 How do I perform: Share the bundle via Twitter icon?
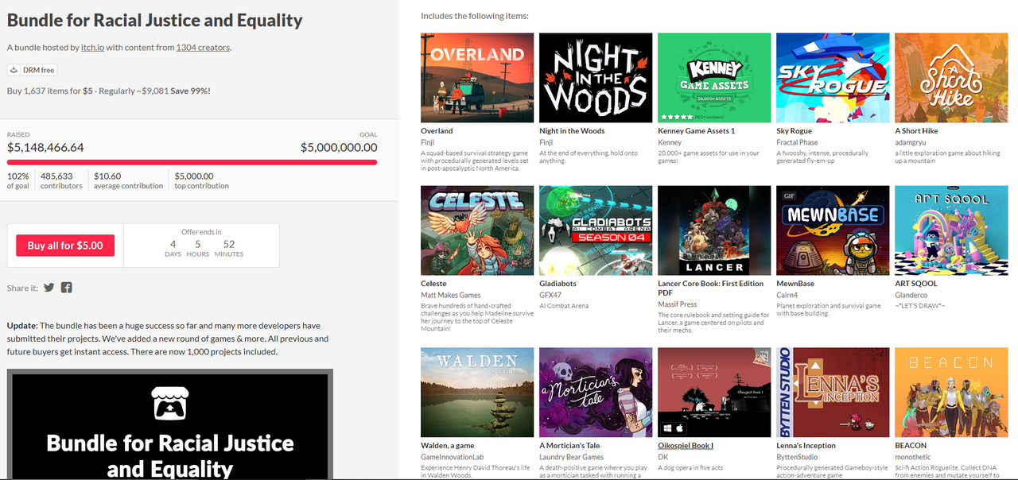(49, 288)
